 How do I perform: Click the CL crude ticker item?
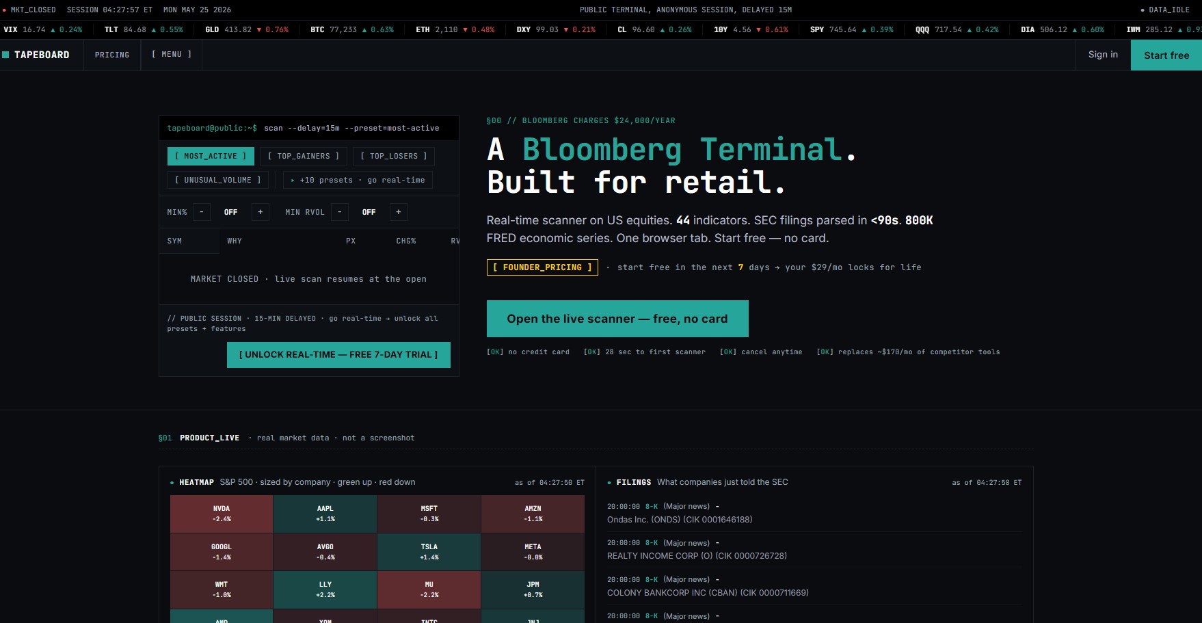pyautogui.click(x=654, y=29)
